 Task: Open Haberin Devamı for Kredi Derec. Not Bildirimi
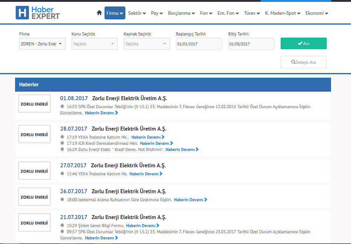pos(182,149)
